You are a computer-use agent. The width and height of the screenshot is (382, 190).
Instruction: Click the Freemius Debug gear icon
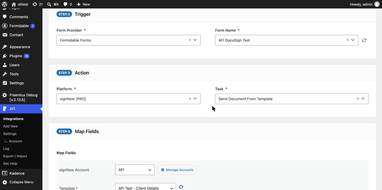5,95
